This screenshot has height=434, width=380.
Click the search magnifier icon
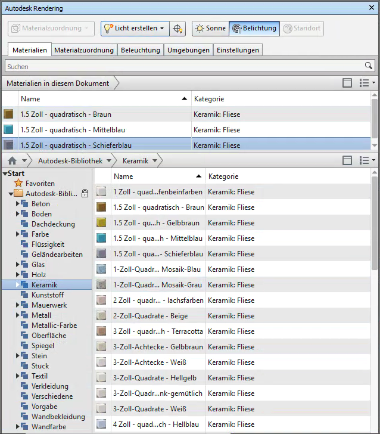(368, 66)
